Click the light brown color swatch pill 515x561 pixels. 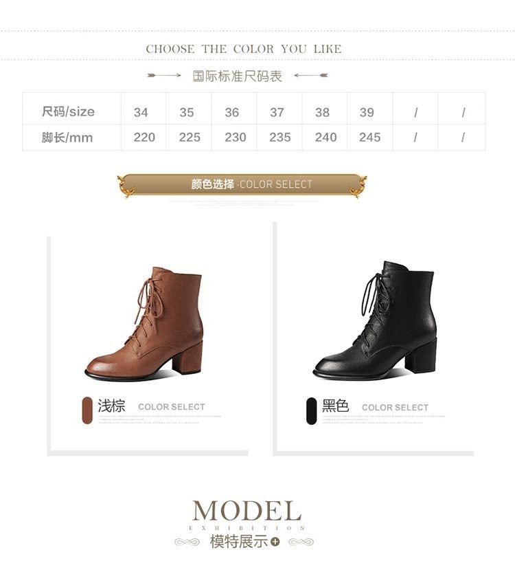87,410
